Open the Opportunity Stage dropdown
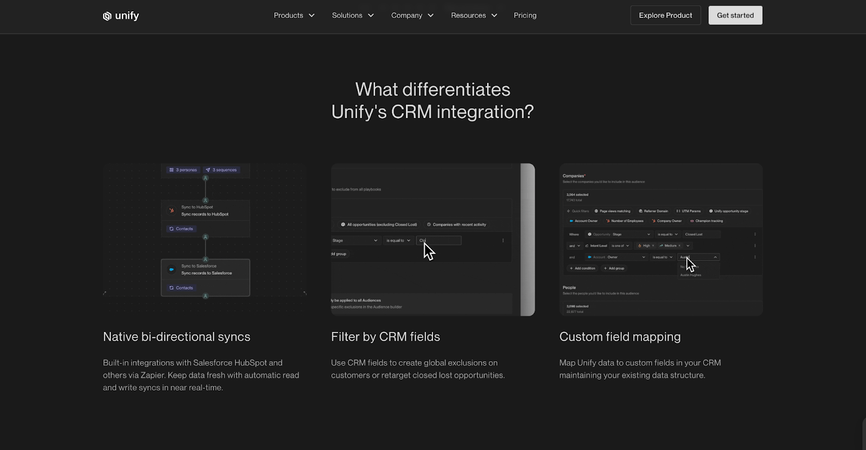866x450 pixels. (x=619, y=234)
